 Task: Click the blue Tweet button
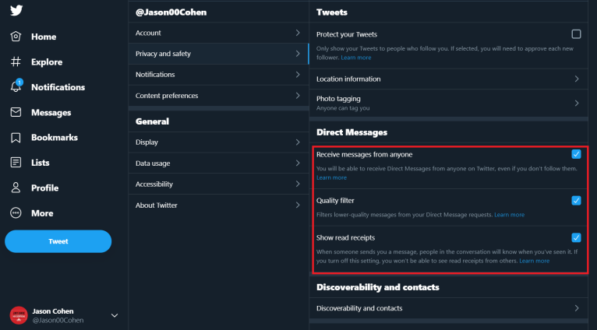tap(58, 241)
